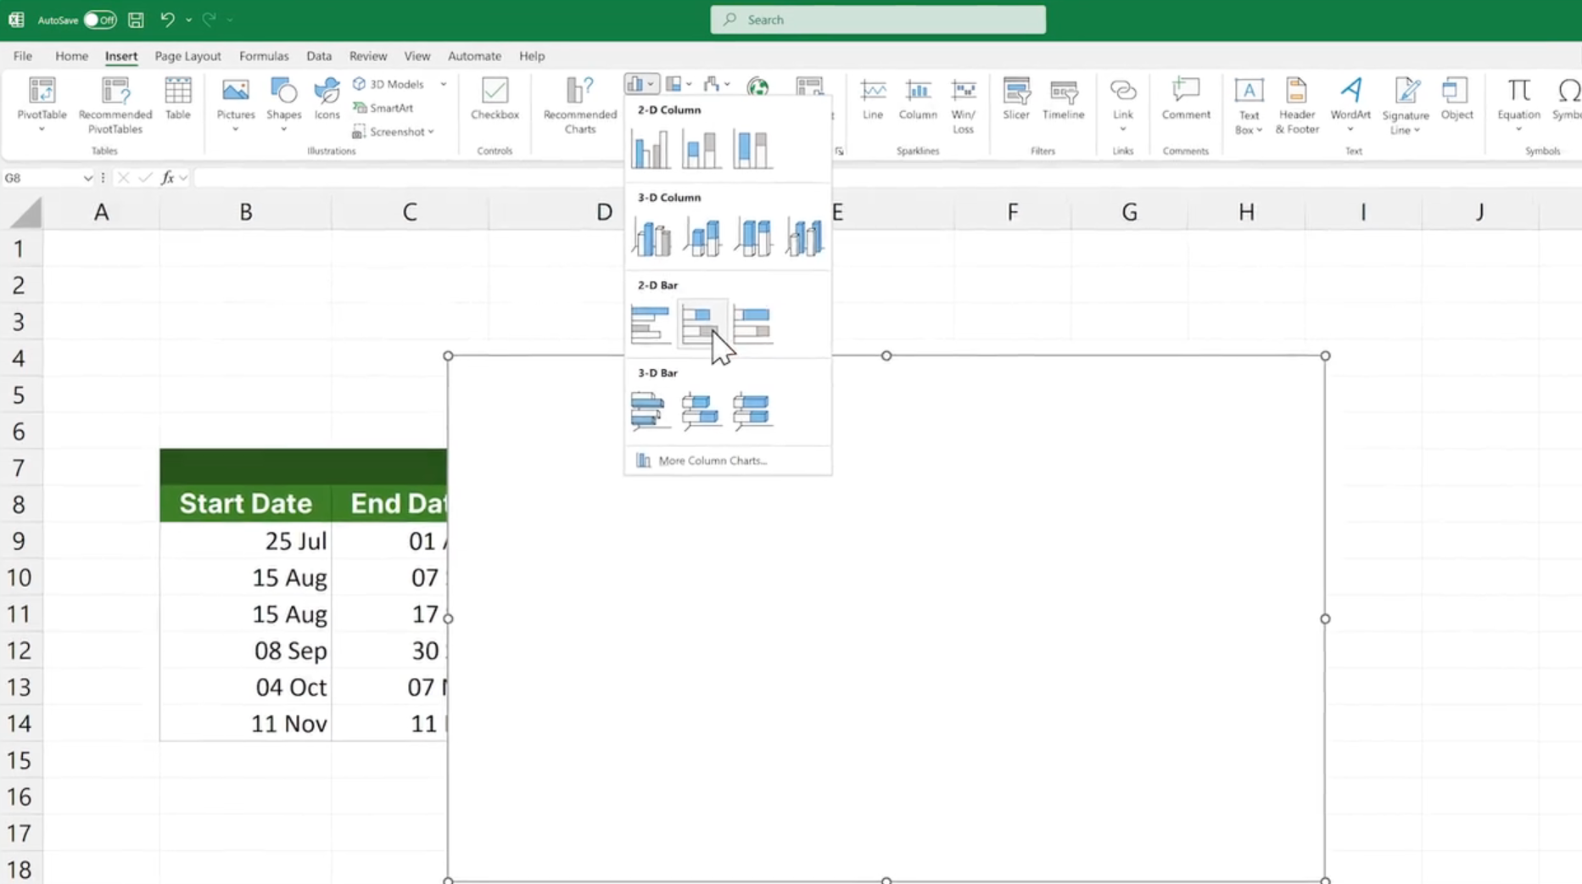Click the Redo arrow icon
This screenshot has width=1582, height=884.
pos(209,20)
